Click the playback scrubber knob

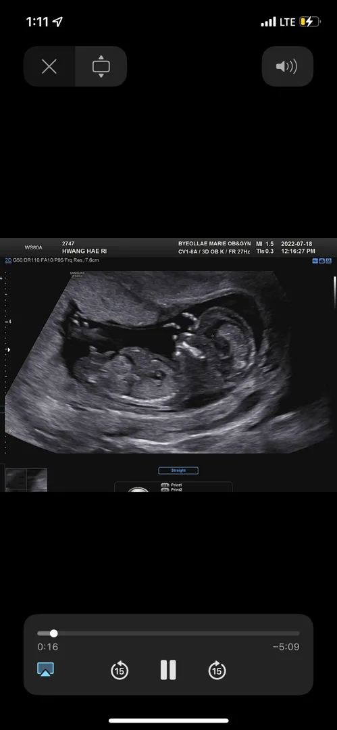[x=54, y=633]
